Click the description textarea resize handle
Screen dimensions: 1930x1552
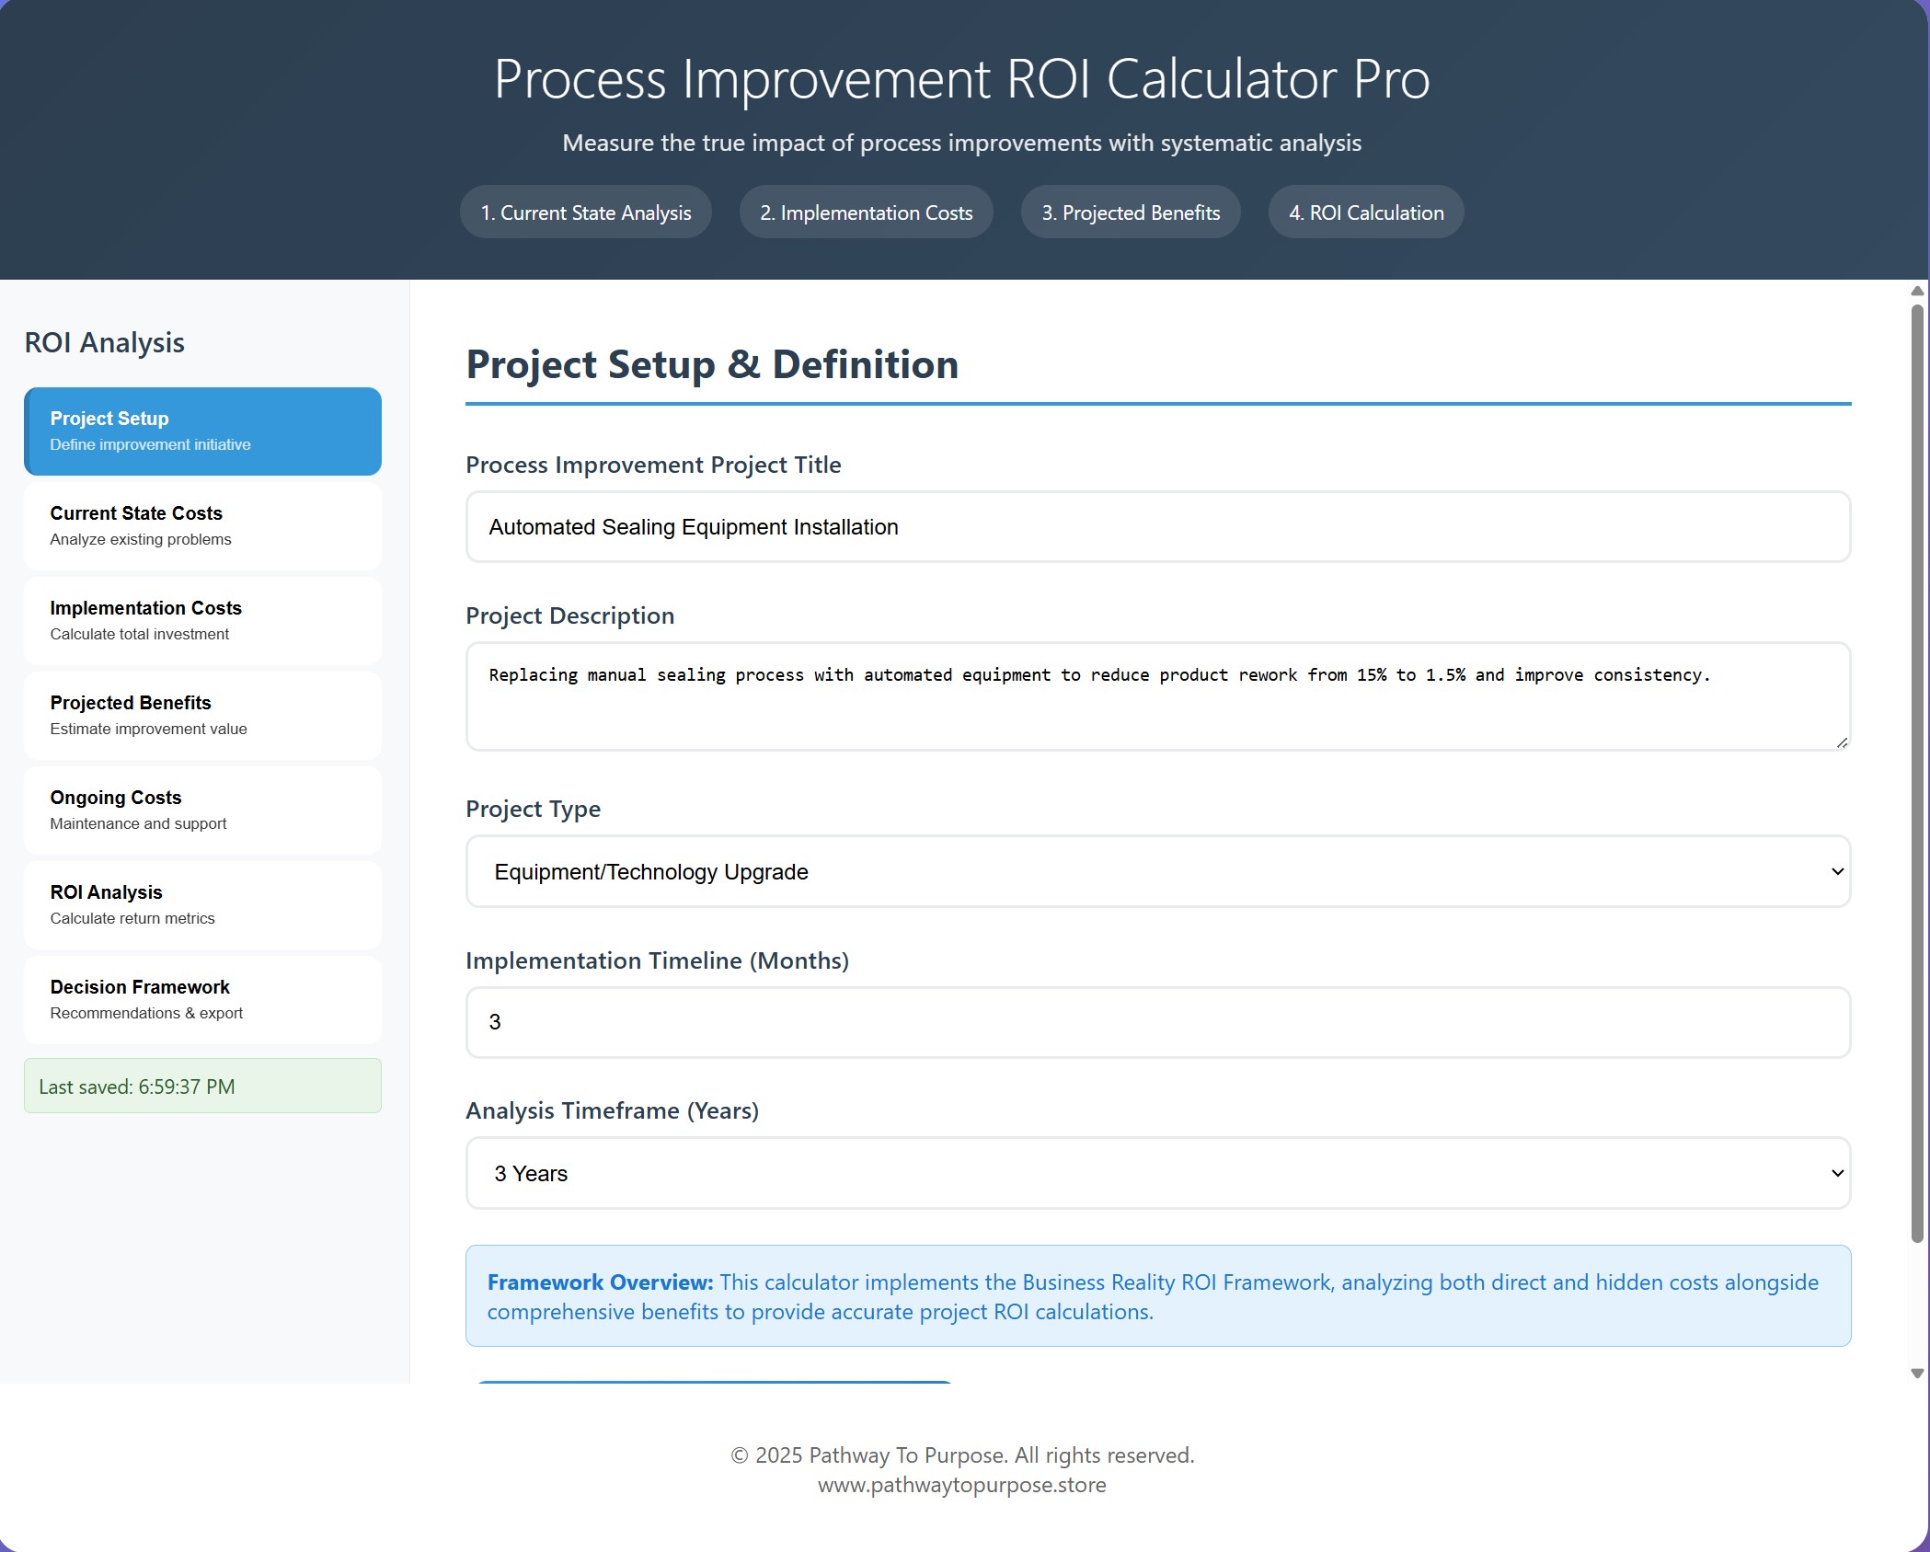1842,742
